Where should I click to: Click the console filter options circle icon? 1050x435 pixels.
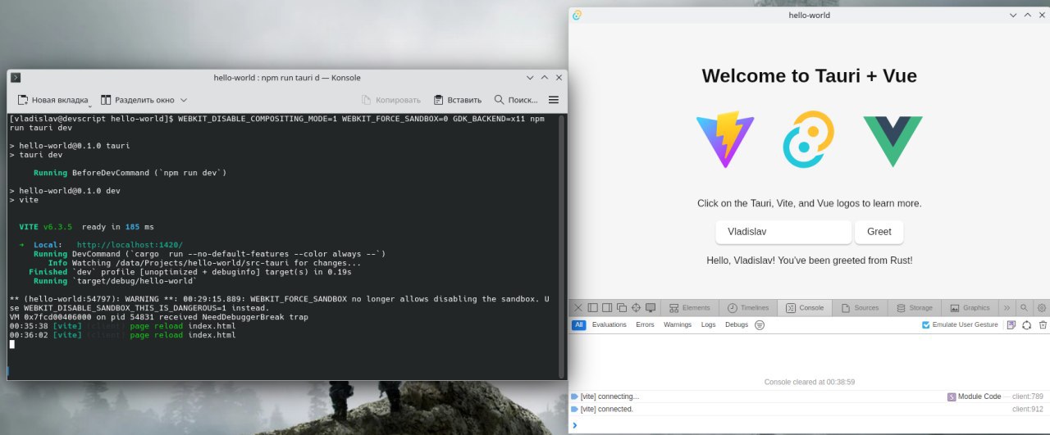(x=760, y=324)
